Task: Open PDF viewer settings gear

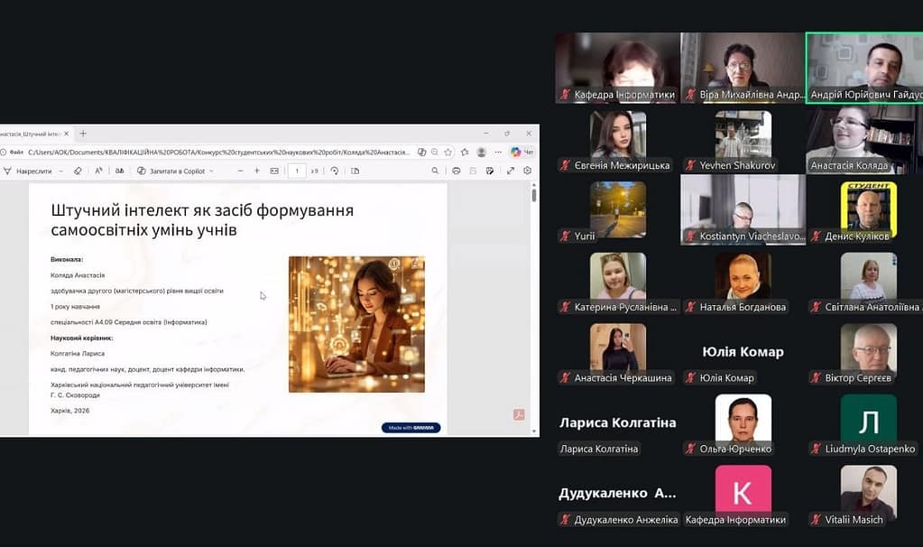Action: click(528, 171)
